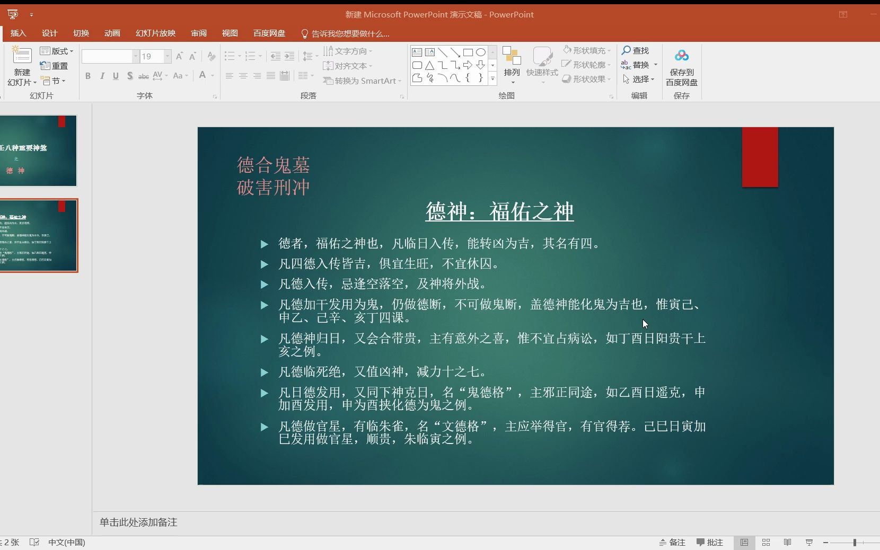880x550 pixels.
Task: Start slide show from status bar
Action: (809, 542)
